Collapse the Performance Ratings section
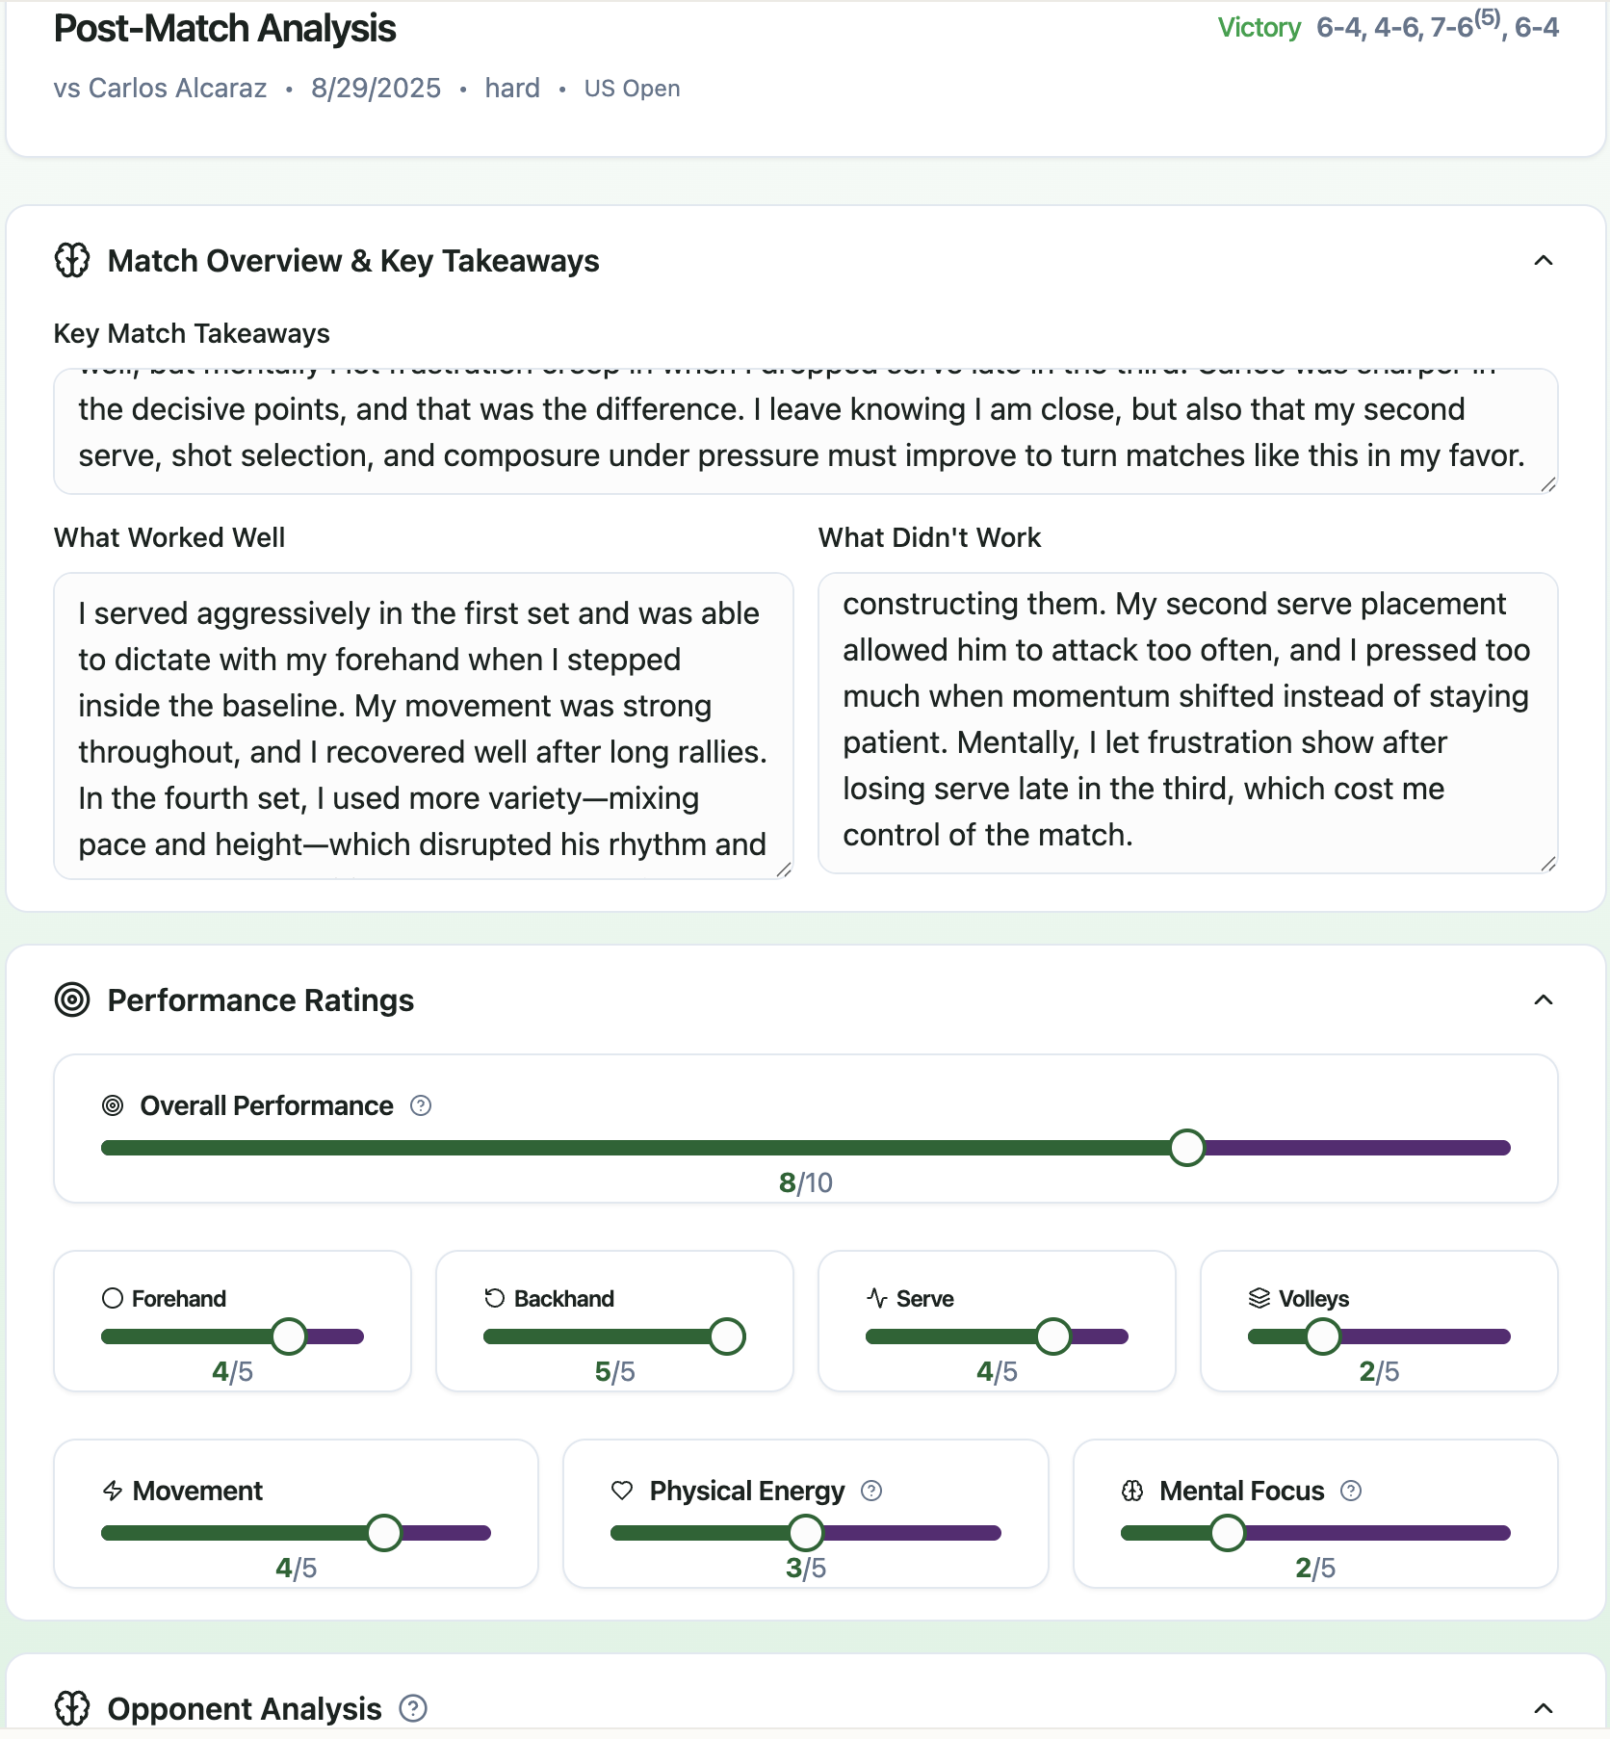The width and height of the screenshot is (1610, 1739). 1543,999
